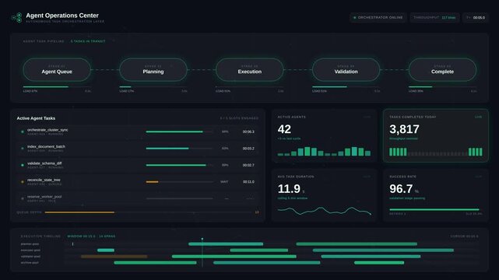Click the Active Agents bar chart
The image size is (499, 280).
tap(324, 152)
